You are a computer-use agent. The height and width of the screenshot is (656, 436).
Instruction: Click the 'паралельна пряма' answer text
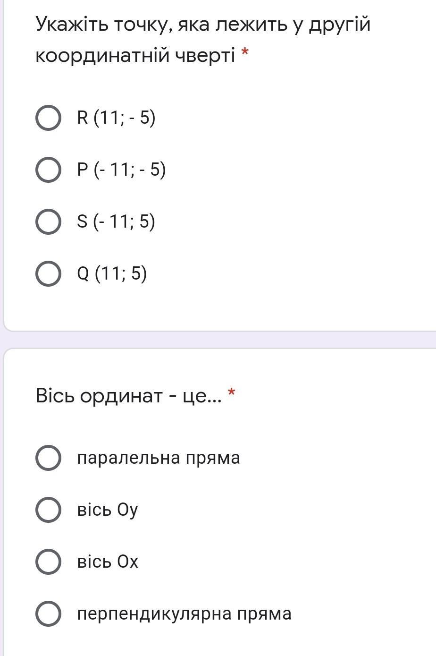pyautogui.click(x=159, y=458)
